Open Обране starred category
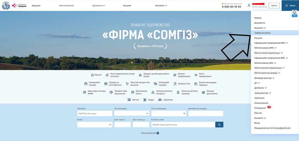Image resolution: width=299 pixels, height=141 pixels. pyautogui.click(x=96, y=75)
